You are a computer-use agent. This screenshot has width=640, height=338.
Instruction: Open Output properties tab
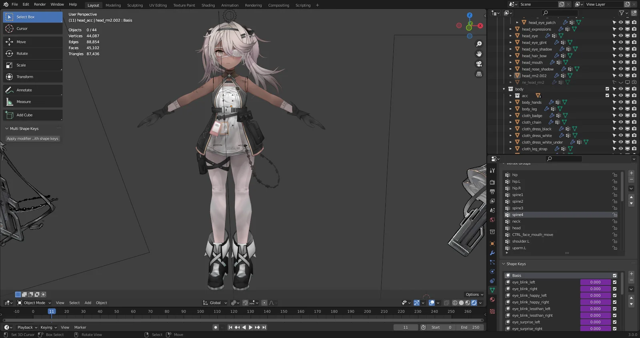pos(492,192)
